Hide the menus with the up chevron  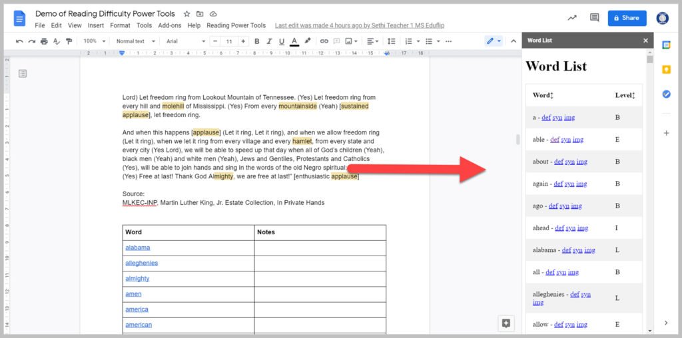coord(513,41)
